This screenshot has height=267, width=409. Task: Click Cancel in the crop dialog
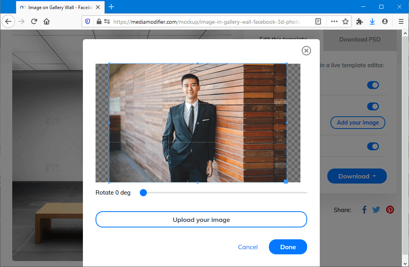(x=248, y=247)
